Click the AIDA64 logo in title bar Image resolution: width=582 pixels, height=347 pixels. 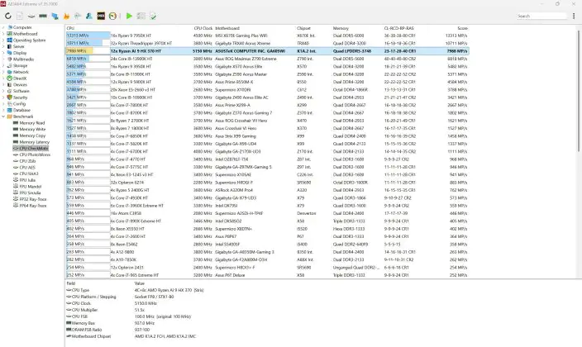tap(3, 3)
